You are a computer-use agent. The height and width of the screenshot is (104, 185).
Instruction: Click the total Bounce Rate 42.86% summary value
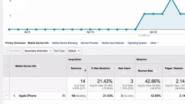click(x=153, y=81)
